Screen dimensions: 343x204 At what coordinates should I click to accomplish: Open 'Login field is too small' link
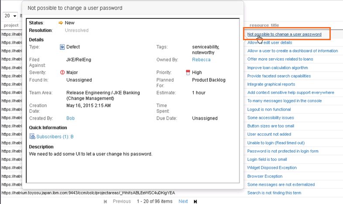click(x=267, y=159)
